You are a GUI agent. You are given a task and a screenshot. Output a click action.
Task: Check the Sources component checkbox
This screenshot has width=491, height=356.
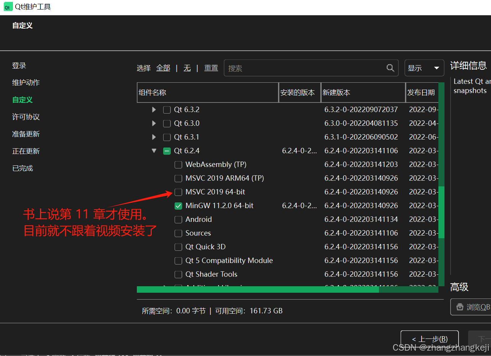point(178,233)
